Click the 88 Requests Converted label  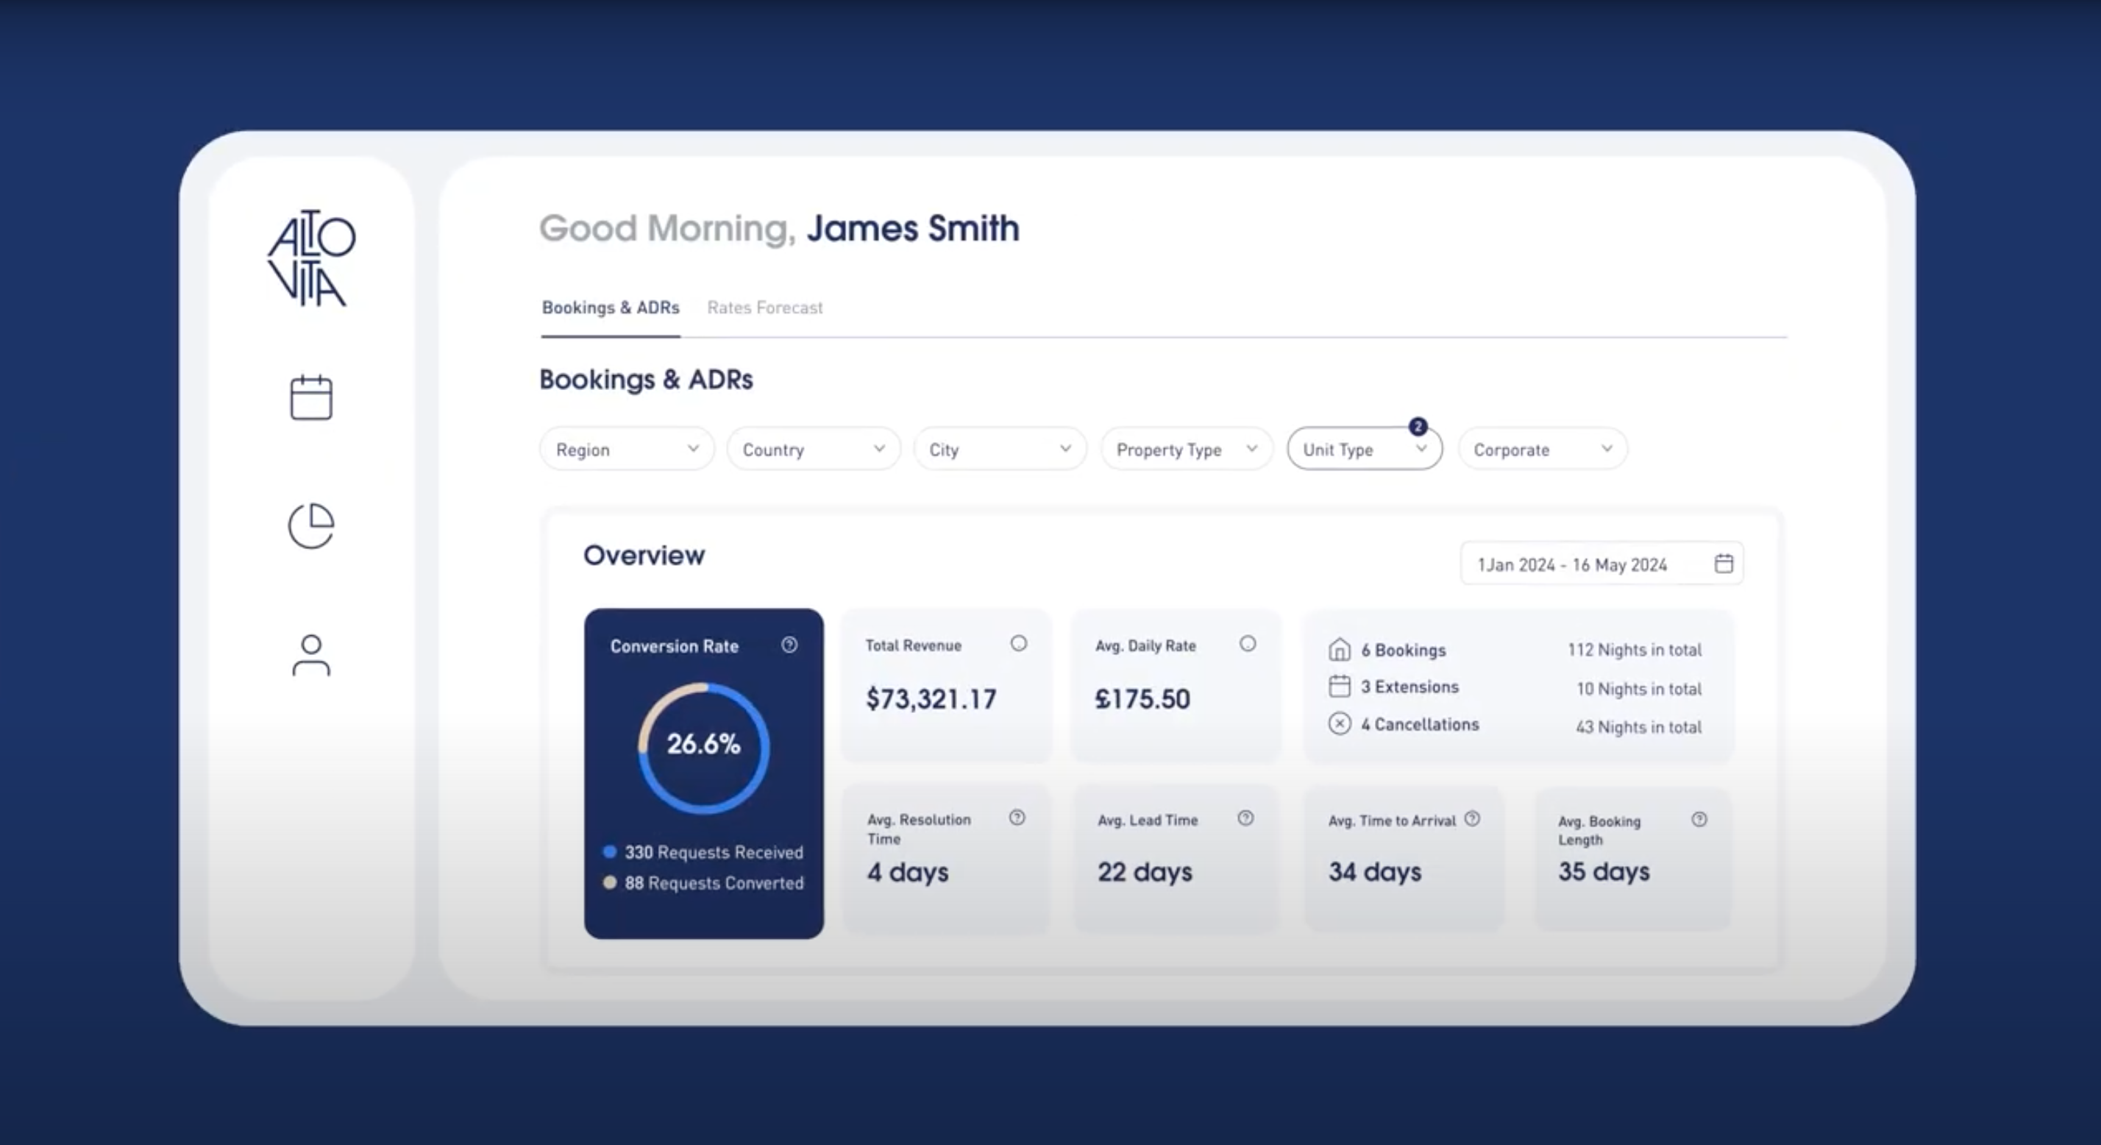click(x=714, y=883)
